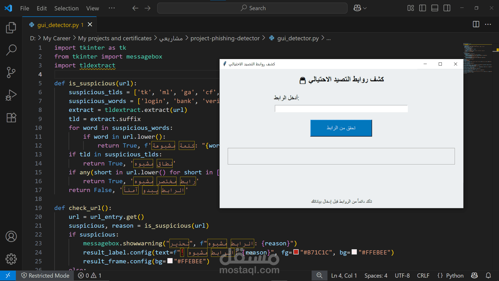Click My Career breadcrumb

click(57, 38)
